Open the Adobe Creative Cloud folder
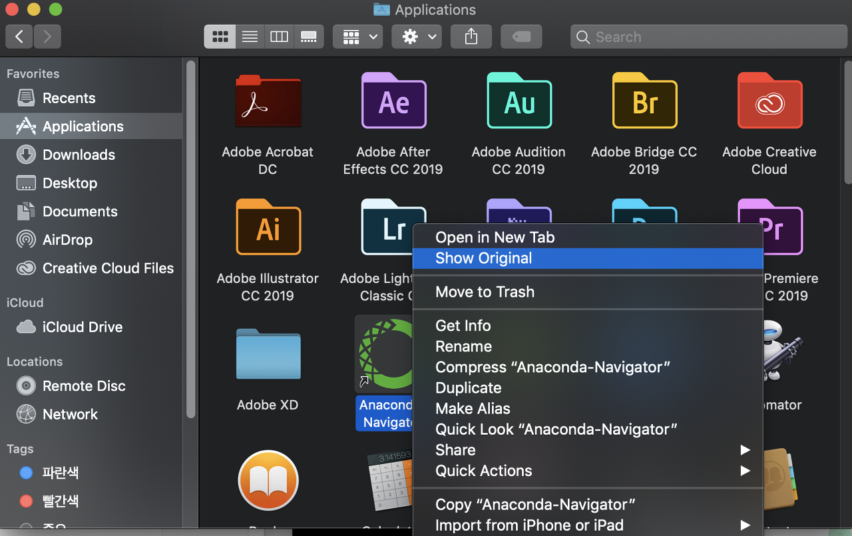This screenshot has height=536, width=852. pos(769,101)
